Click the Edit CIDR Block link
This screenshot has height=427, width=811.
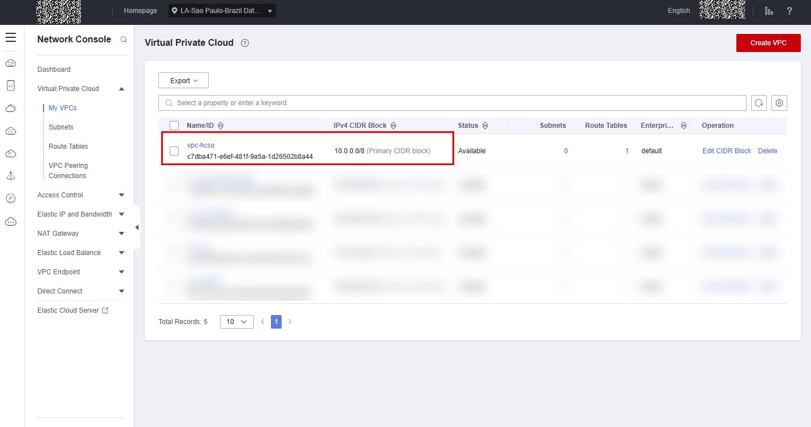[726, 151]
